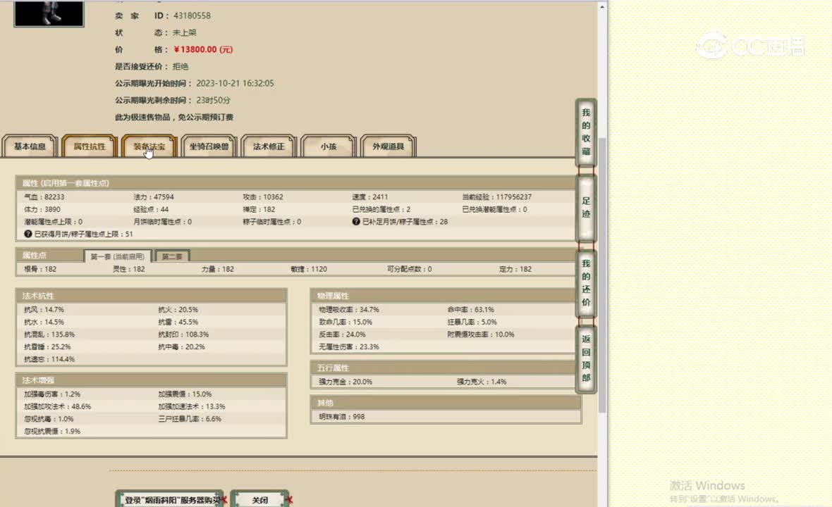
Task: Click 强力克金：20.0% entry
Action: coord(345,382)
